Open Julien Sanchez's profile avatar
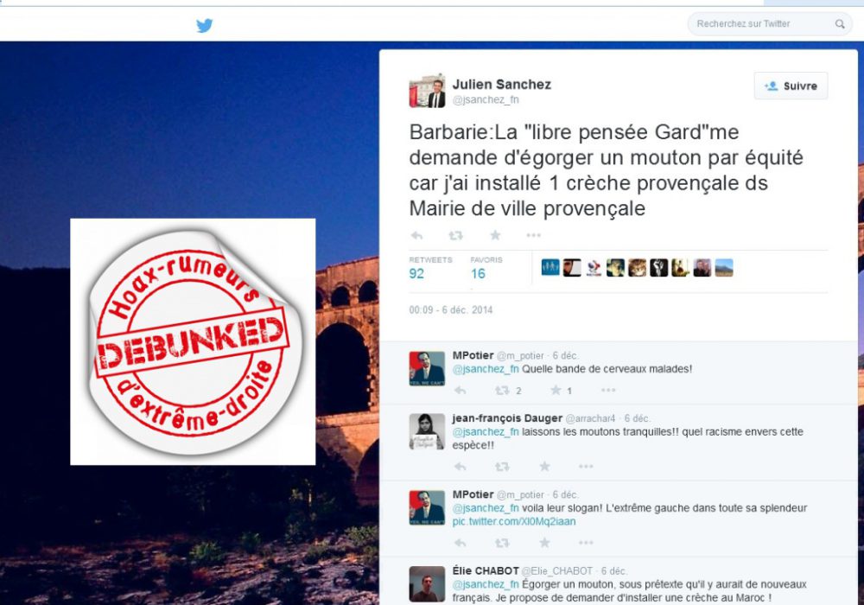Image resolution: width=864 pixels, height=605 pixels. click(x=427, y=91)
